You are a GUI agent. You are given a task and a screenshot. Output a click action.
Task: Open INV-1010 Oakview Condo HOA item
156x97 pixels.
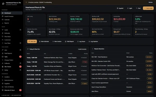click(x=122, y=61)
